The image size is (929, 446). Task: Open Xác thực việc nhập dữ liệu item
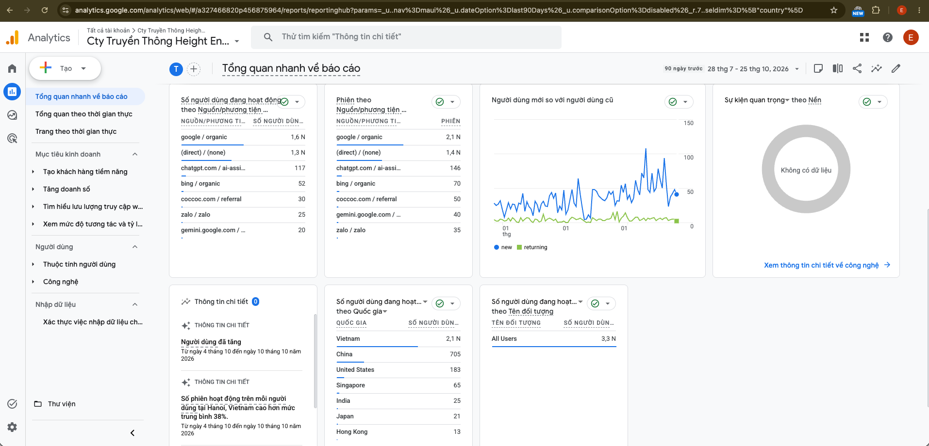click(x=93, y=322)
